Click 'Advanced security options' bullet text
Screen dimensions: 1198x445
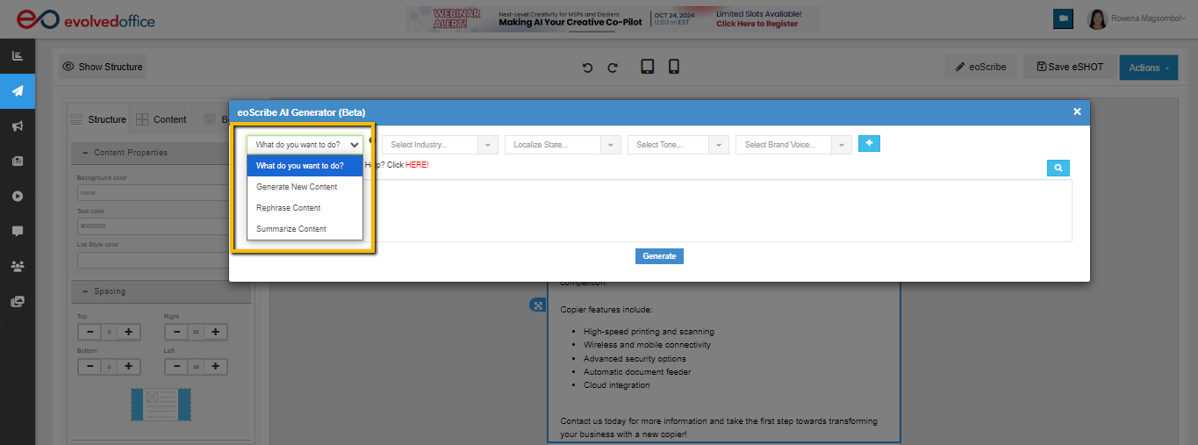tap(635, 359)
